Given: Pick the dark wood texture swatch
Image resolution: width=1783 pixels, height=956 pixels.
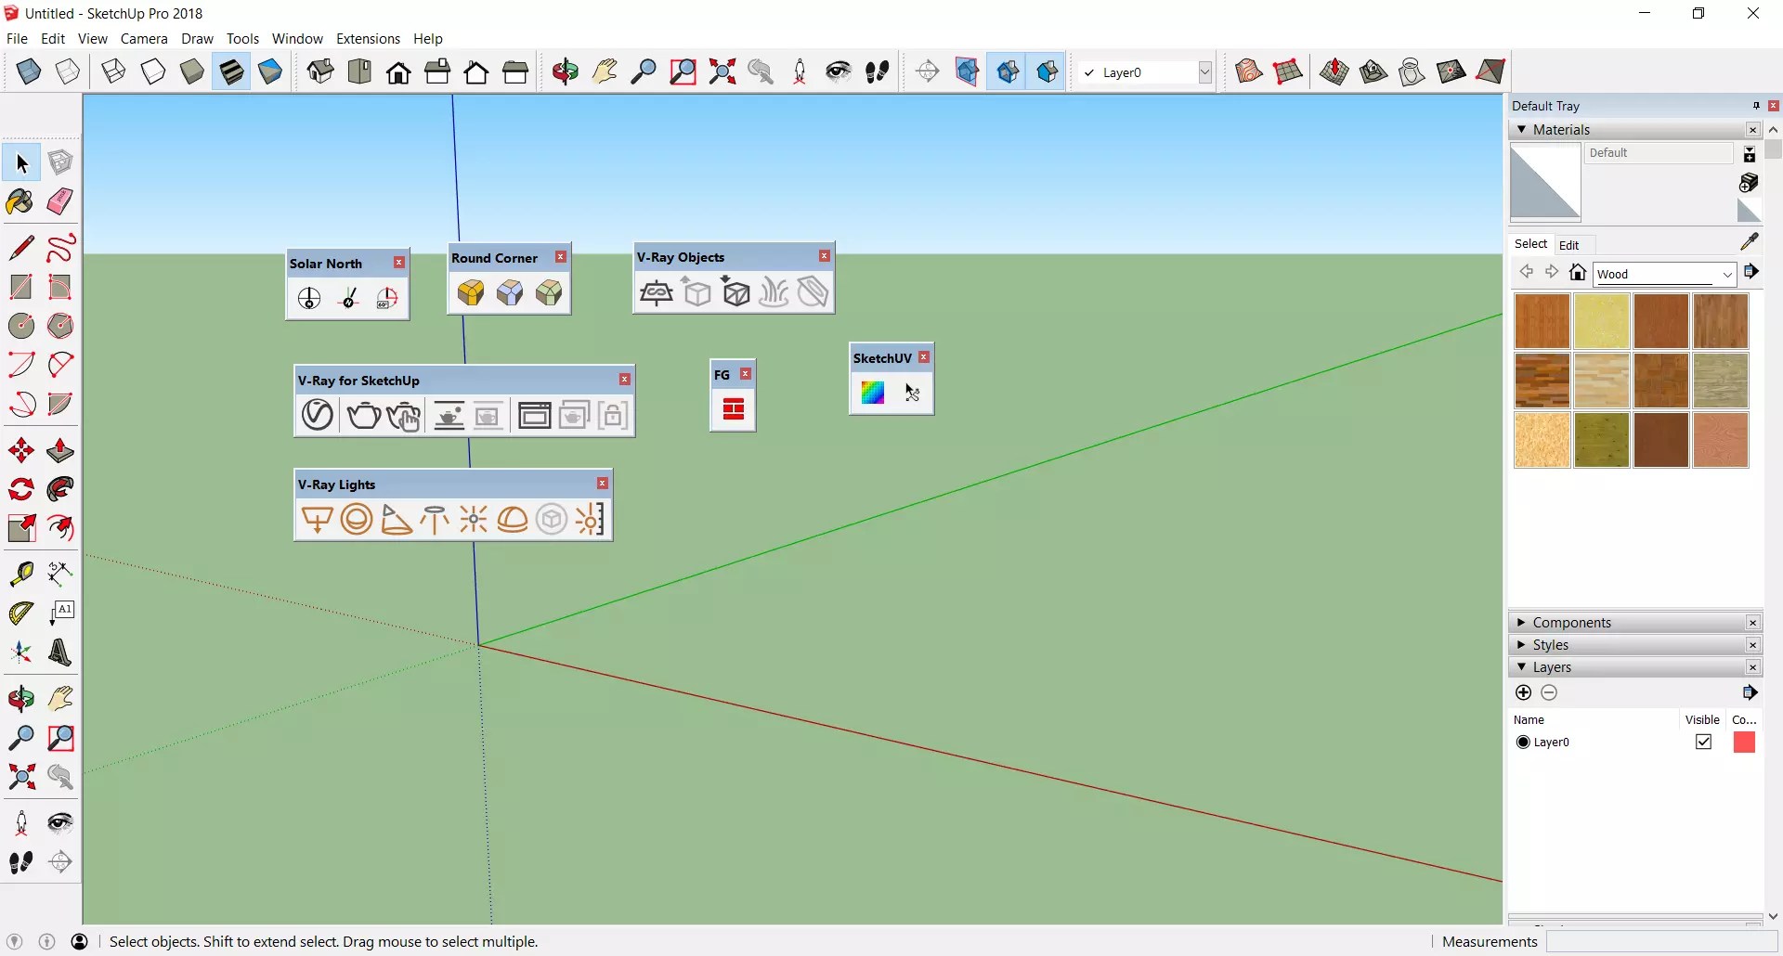Looking at the screenshot, I should (1661, 440).
